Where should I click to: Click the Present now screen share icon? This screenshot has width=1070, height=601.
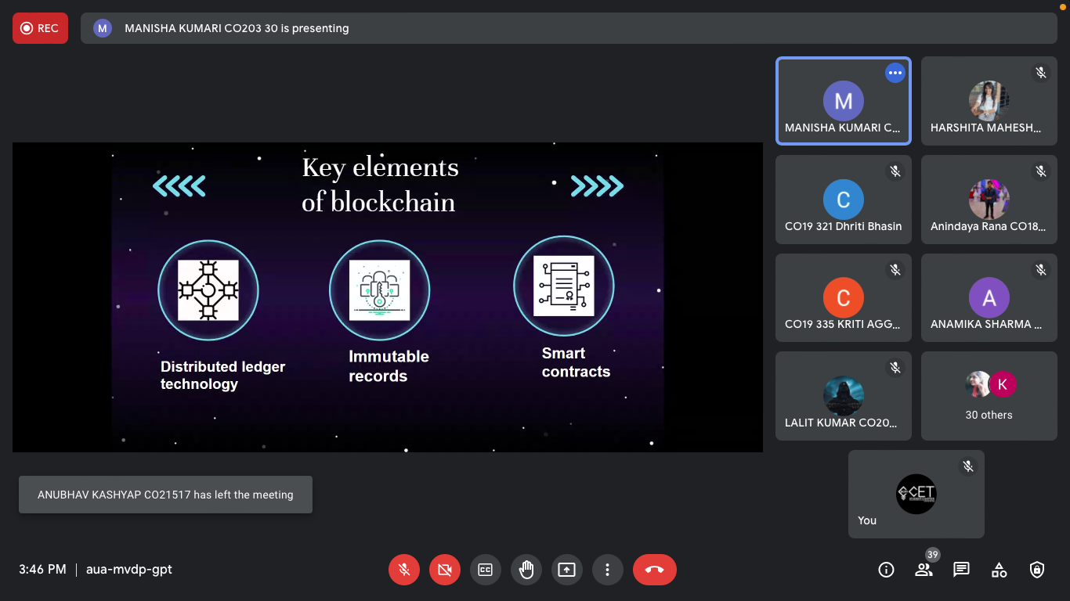click(567, 570)
